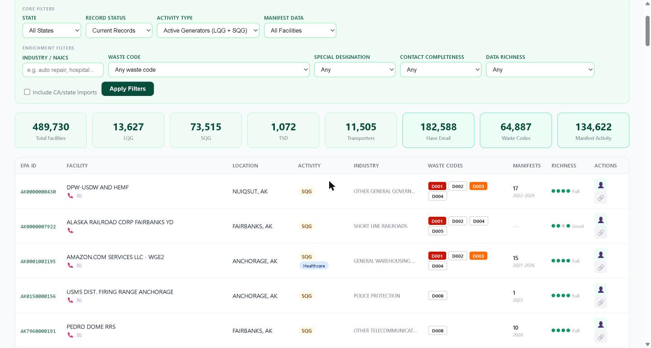Open Waste Code dropdown showing Any waste code
The width and height of the screenshot is (651, 348).
209,70
